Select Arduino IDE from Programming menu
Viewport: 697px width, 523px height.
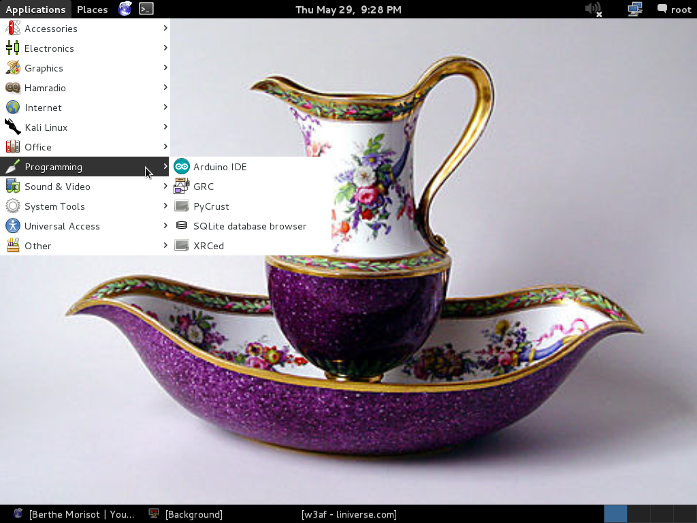[251, 167]
